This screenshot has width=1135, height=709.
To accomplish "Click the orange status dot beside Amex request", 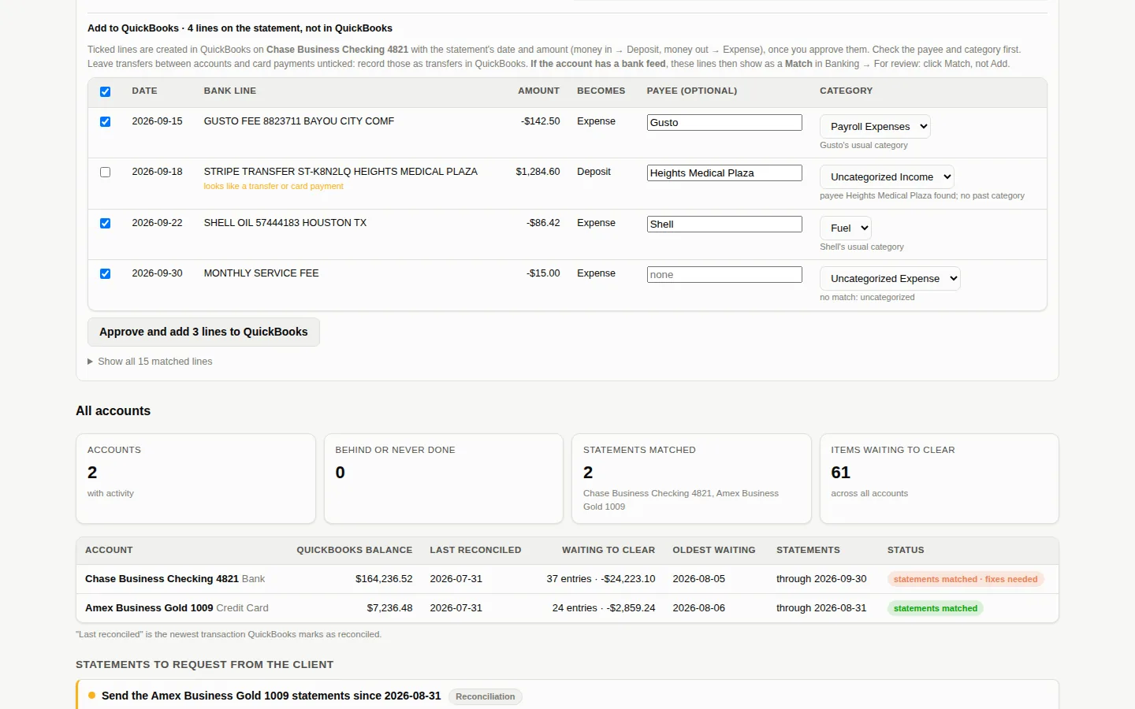I will tap(92, 696).
